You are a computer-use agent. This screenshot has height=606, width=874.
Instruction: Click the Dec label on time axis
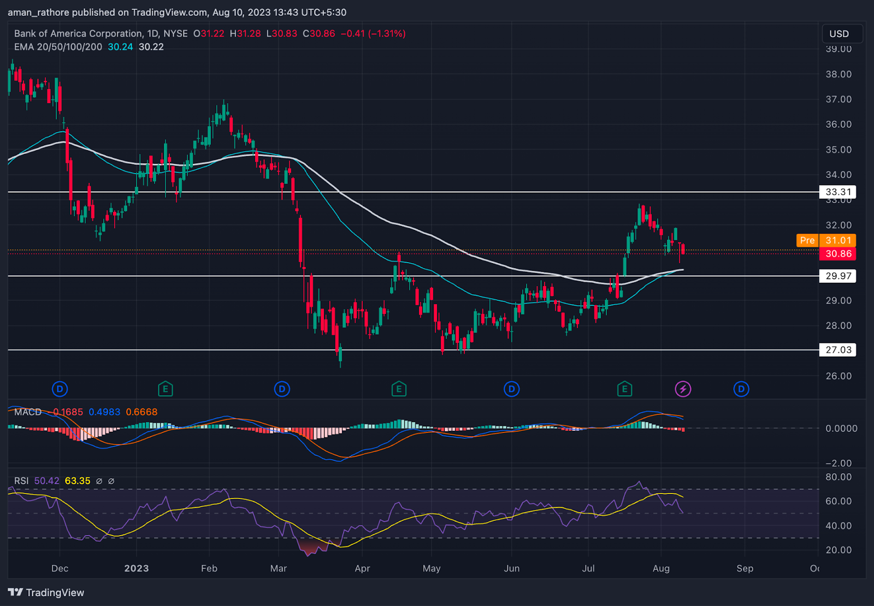[x=60, y=568]
